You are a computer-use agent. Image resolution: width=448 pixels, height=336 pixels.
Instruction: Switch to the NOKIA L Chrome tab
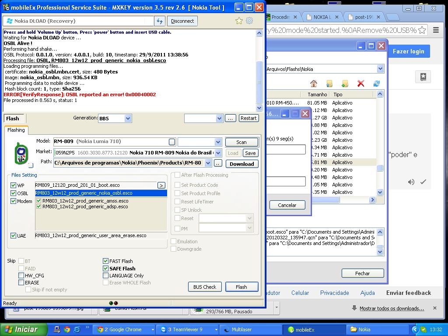(322, 17)
